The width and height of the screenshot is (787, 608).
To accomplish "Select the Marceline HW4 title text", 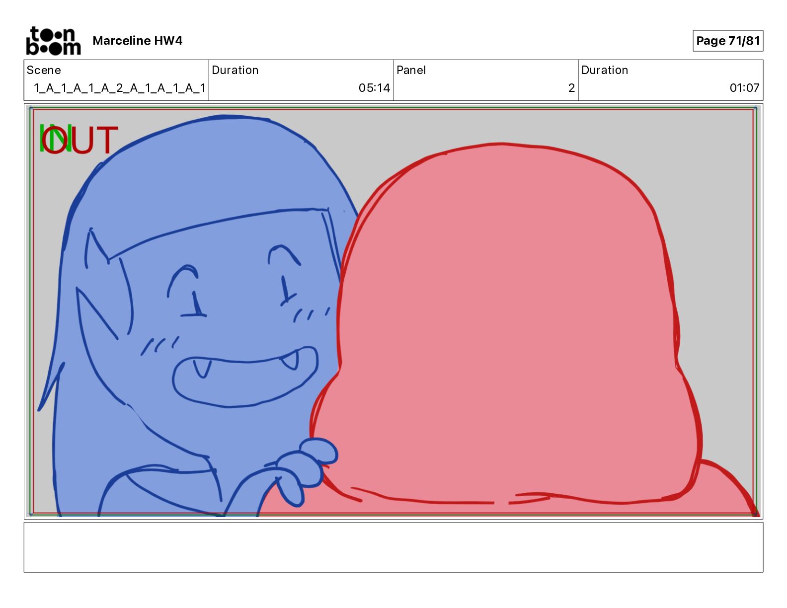I will point(138,41).
